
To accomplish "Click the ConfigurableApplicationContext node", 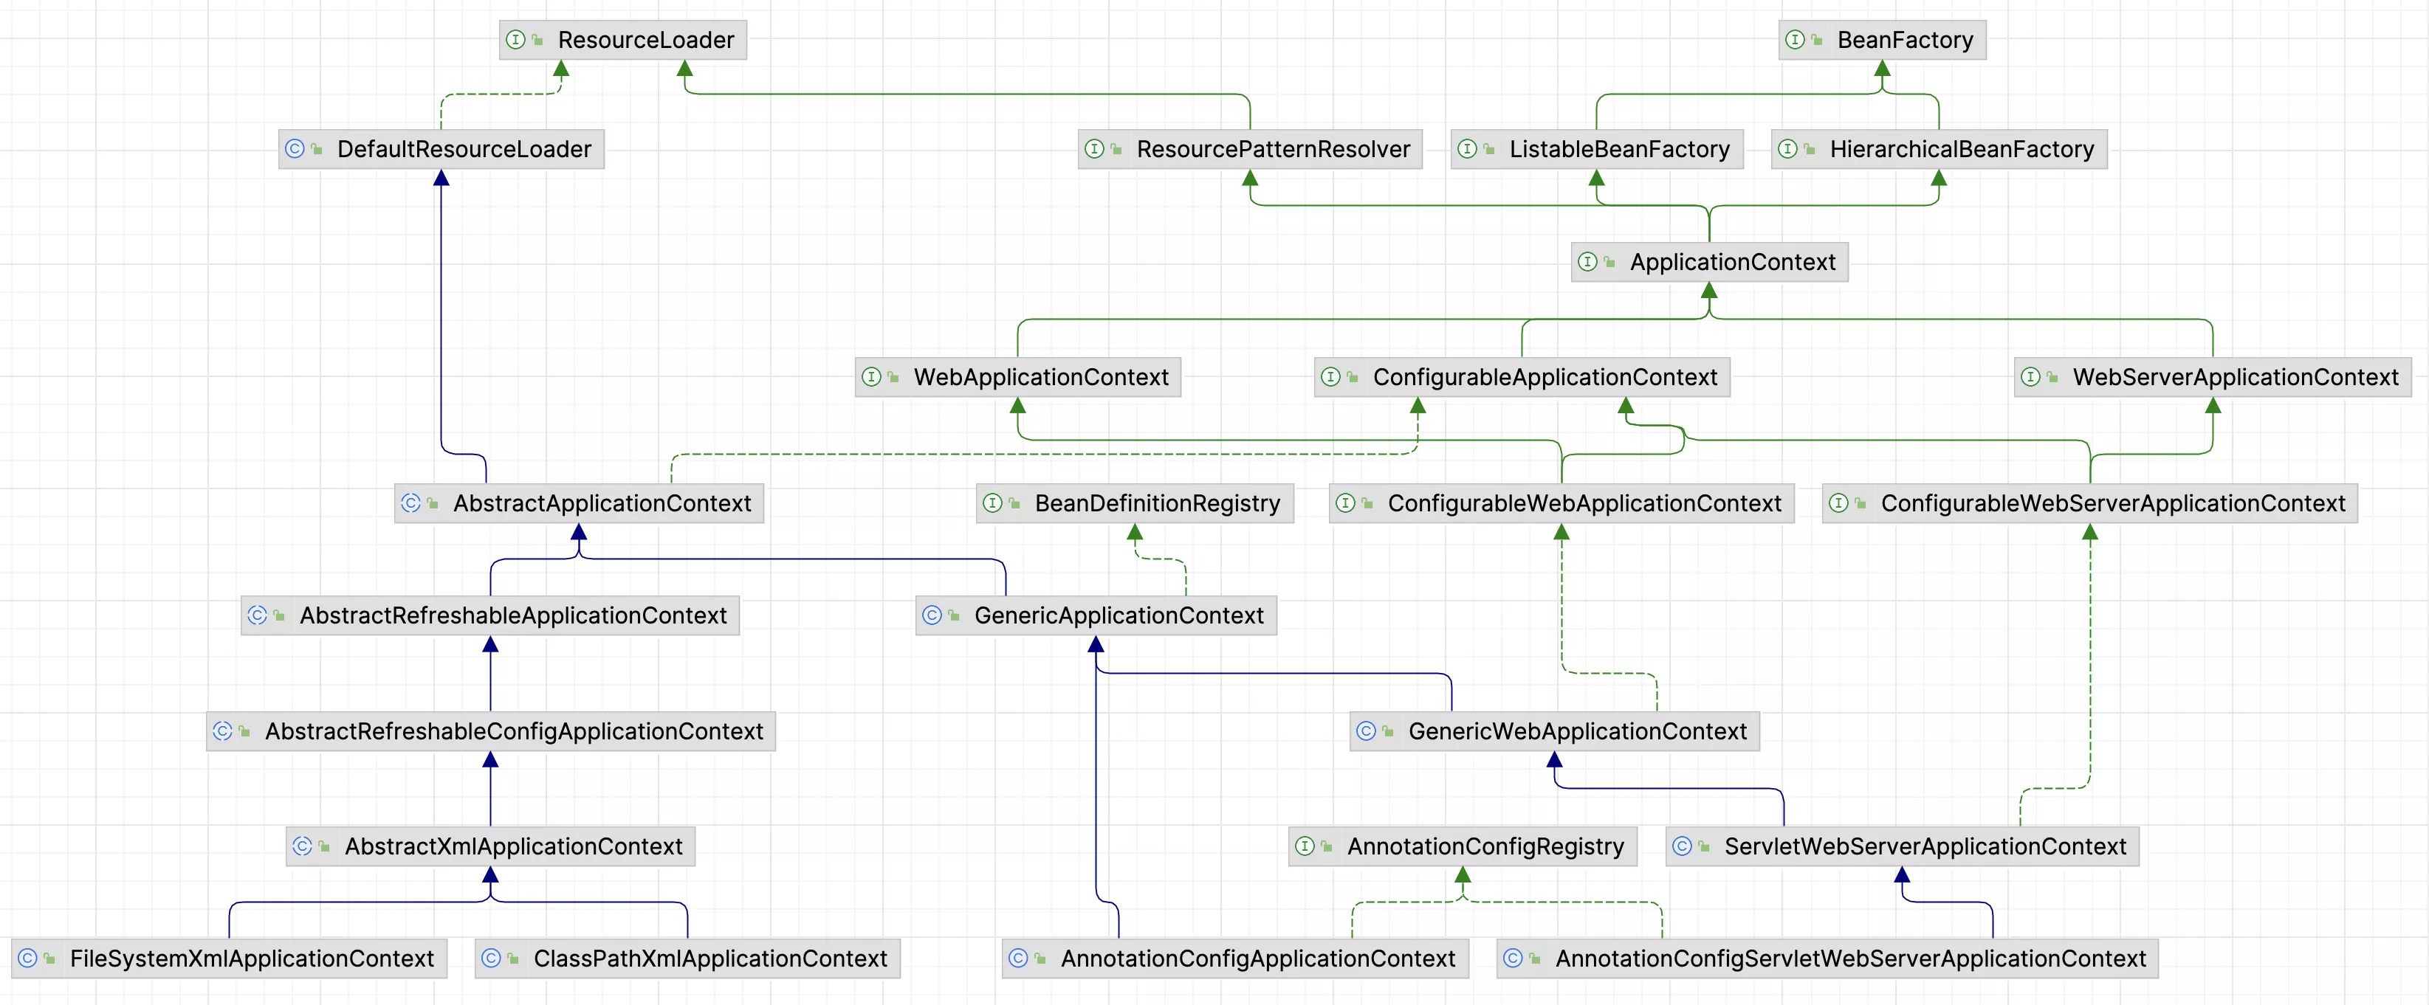I will (x=1523, y=377).
